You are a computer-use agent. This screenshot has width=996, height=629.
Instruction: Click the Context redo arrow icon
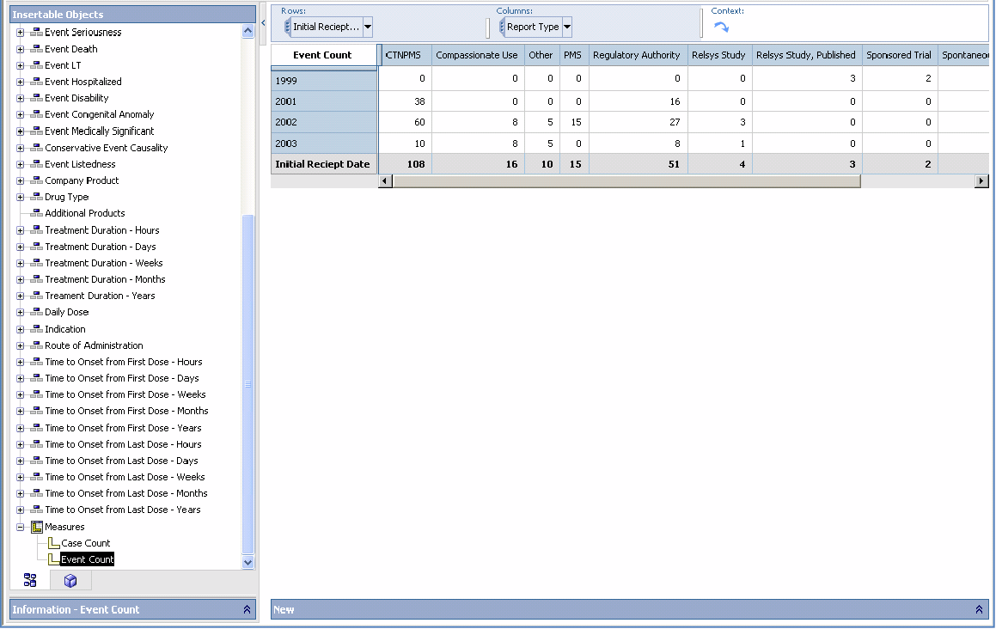pos(721,27)
